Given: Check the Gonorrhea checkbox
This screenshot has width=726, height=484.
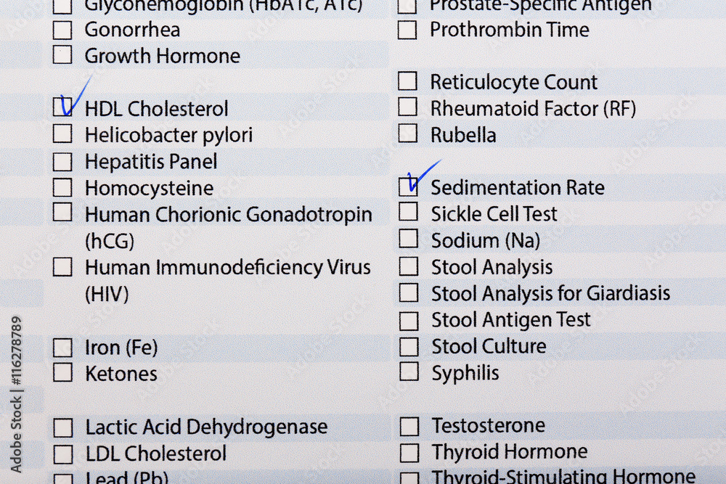Looking at the screenshot, I should 62,30.
